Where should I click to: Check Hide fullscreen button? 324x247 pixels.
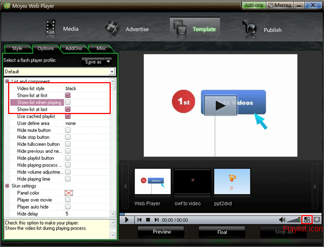click(68, 144)
